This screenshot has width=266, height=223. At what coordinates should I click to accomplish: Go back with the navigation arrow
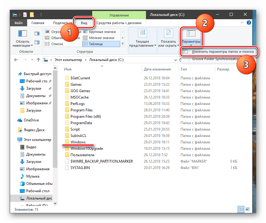point(16,60)
